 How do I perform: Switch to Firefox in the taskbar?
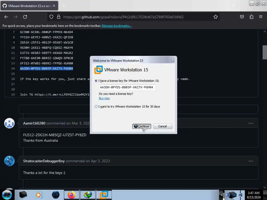pyautogui.click(x=72, y=195)
